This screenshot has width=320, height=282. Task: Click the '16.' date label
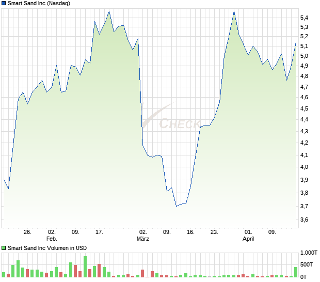pyautogui.click(x=190, y=232)
